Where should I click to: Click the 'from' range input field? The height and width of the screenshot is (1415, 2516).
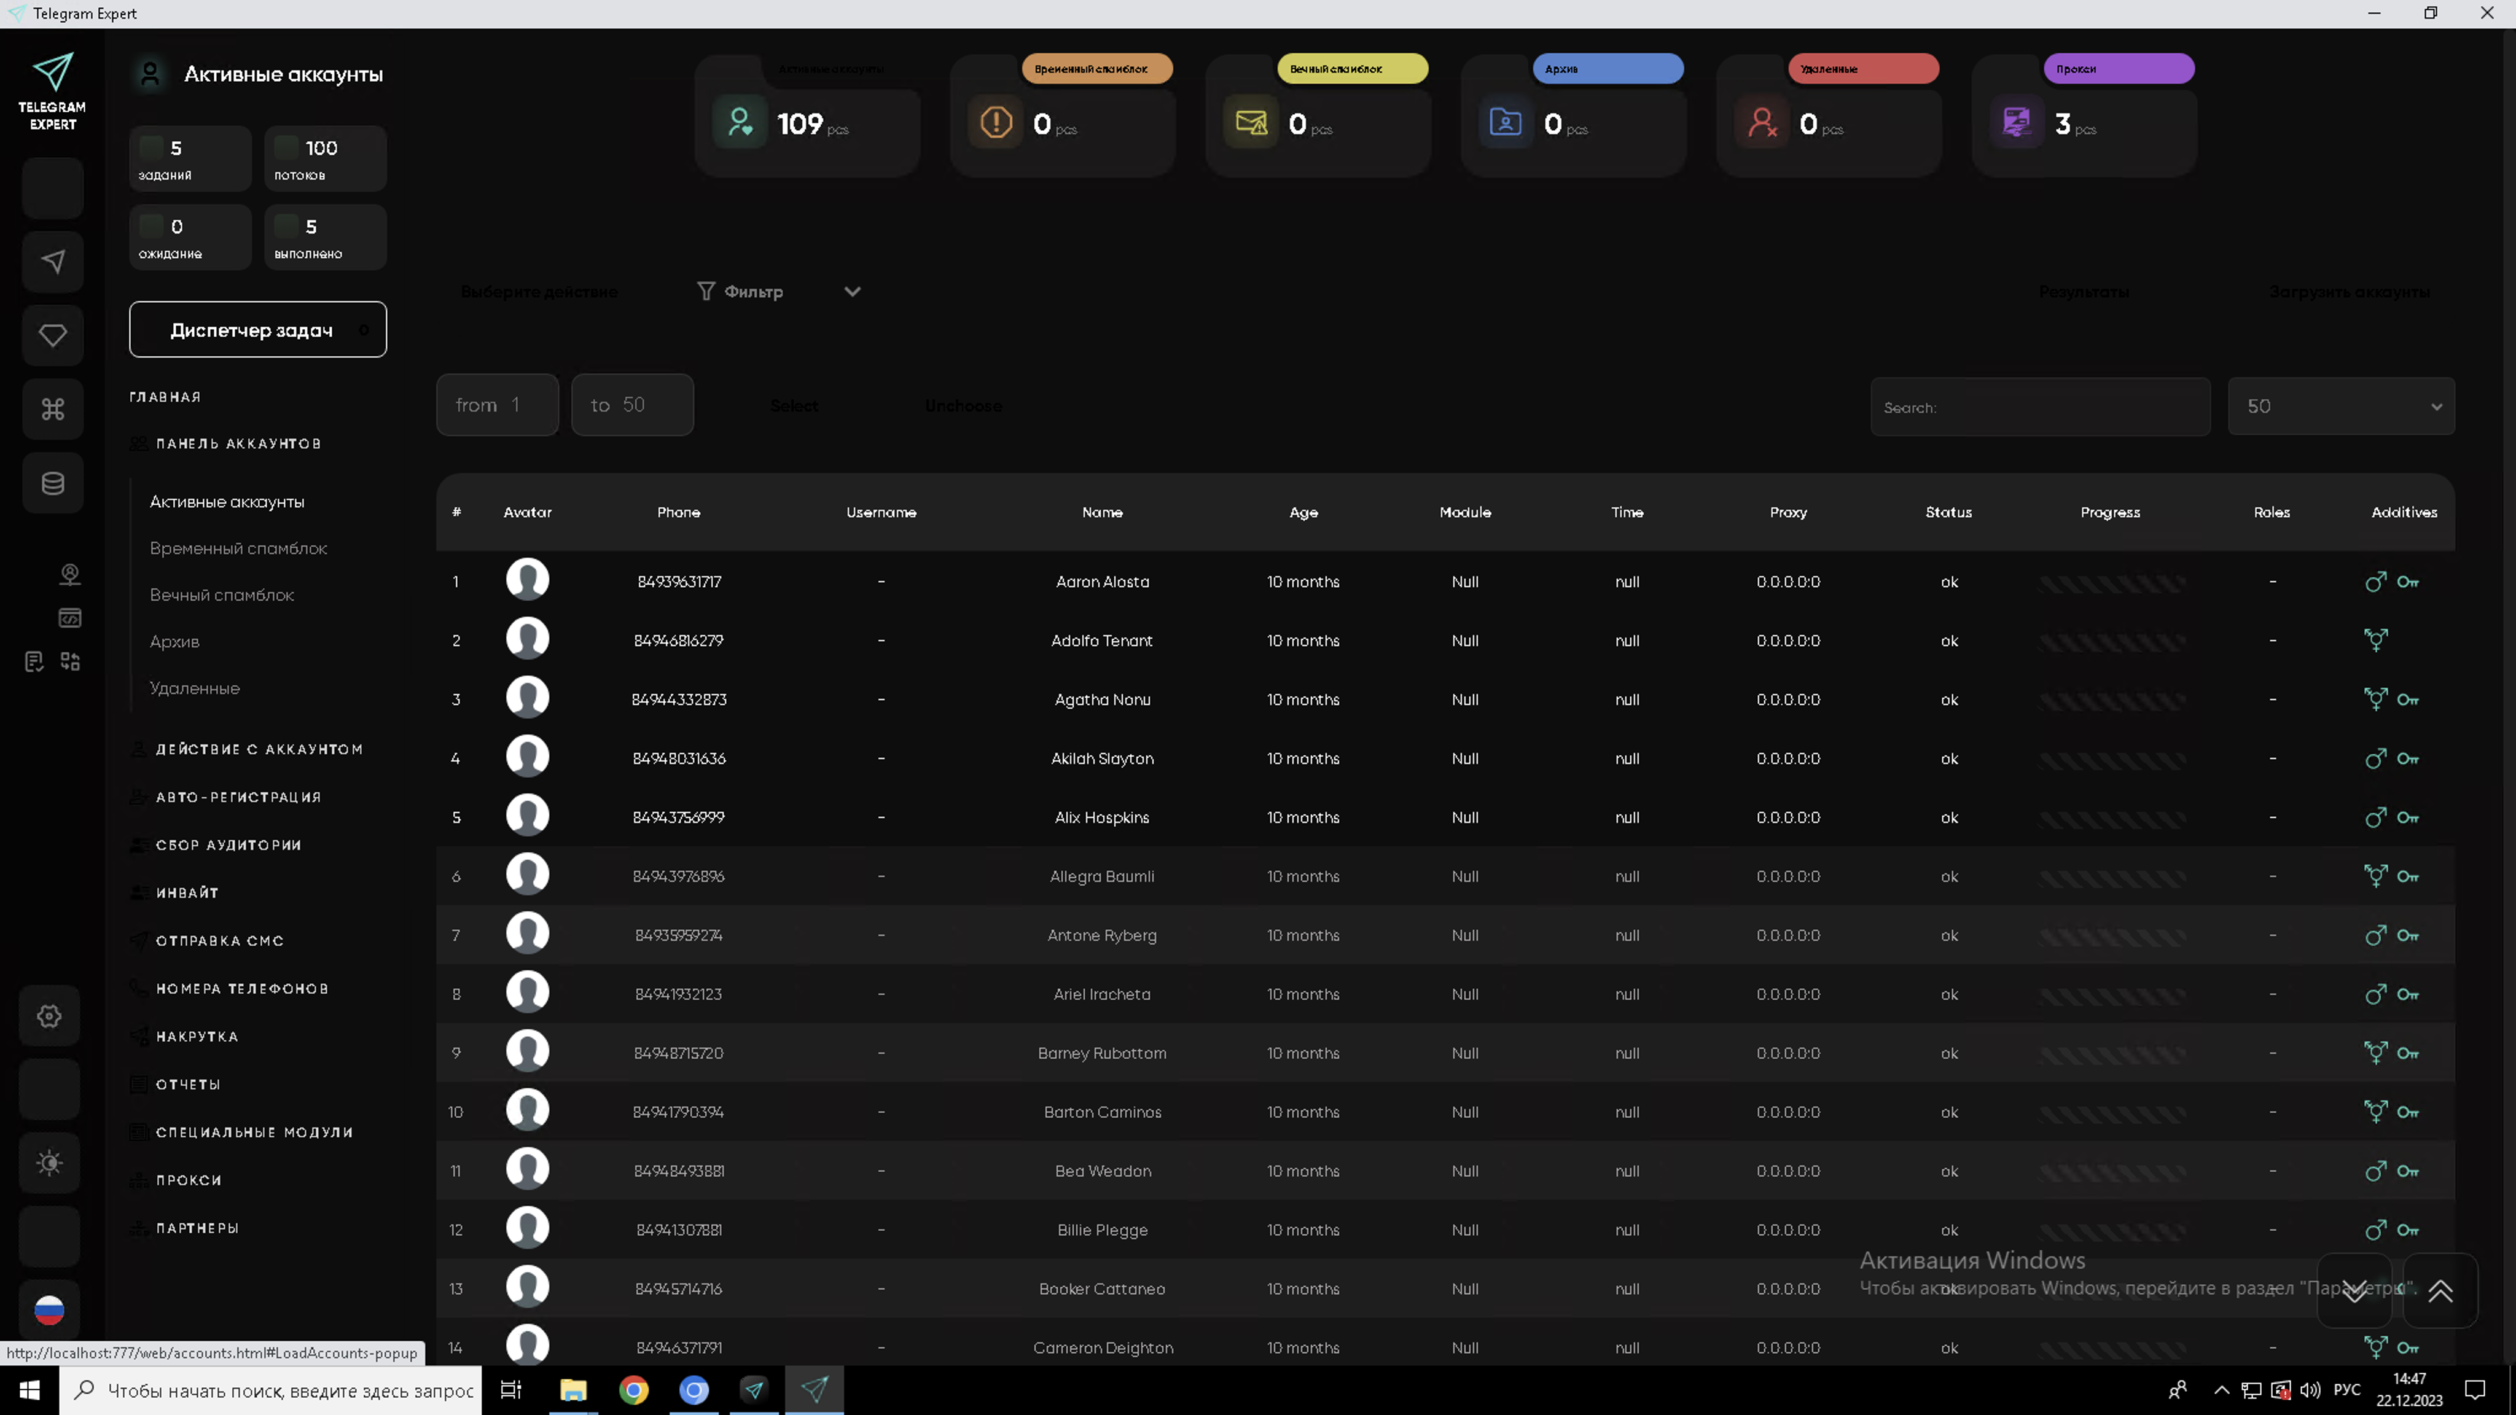tap(497, 405)
